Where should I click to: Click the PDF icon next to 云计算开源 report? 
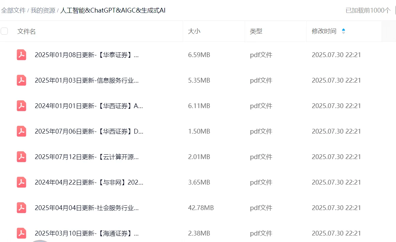coord(21,157)
